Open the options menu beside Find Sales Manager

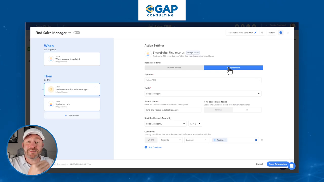click(70, 33)
